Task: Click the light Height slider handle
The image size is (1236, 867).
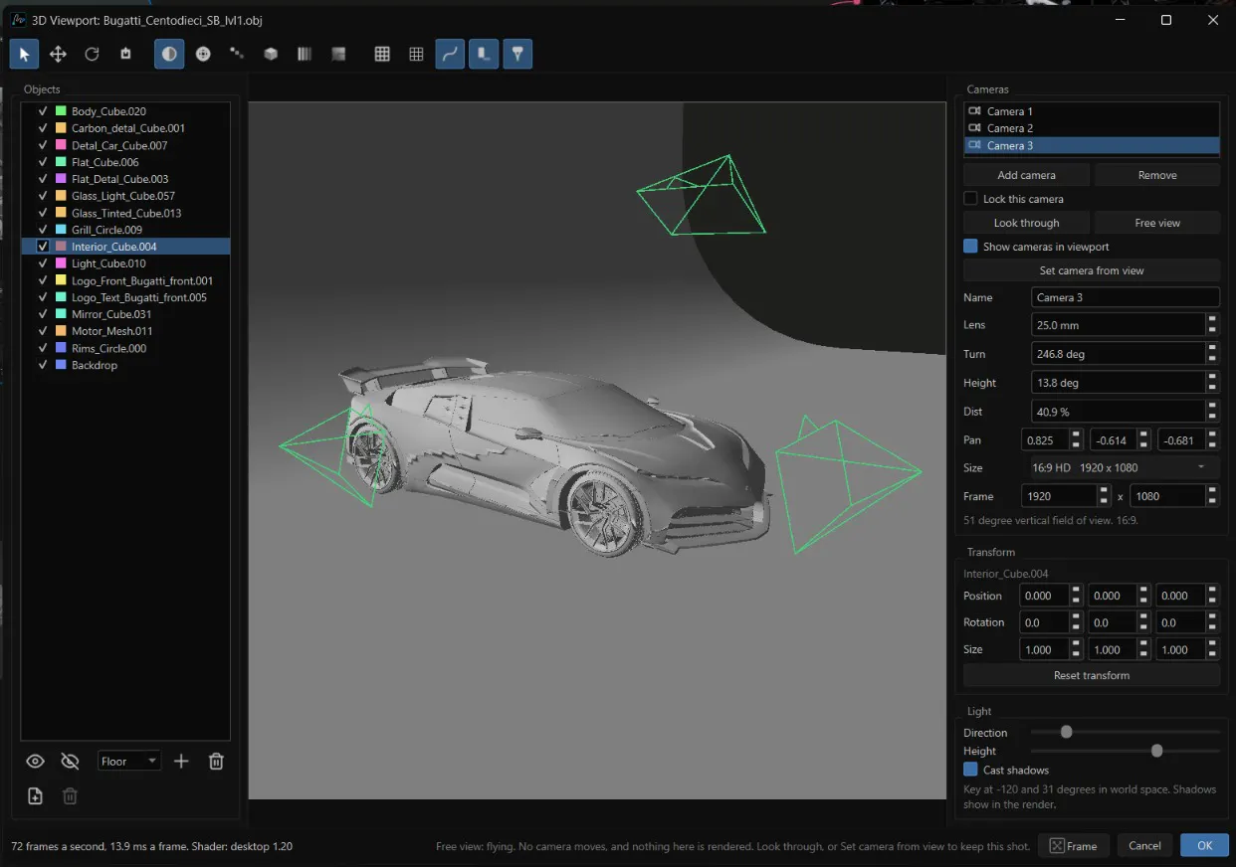Action: click(1156, 751)
